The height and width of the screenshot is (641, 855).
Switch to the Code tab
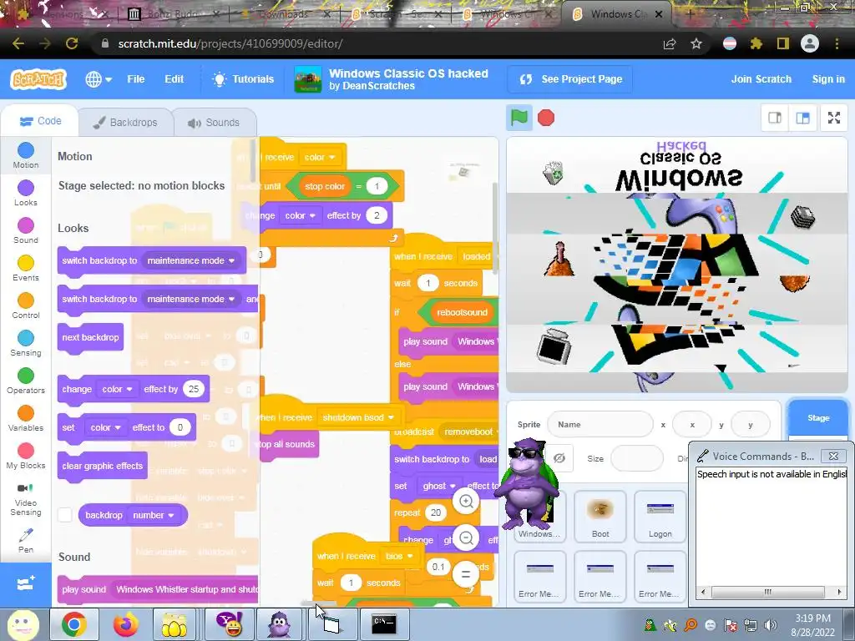pos(40,121)
